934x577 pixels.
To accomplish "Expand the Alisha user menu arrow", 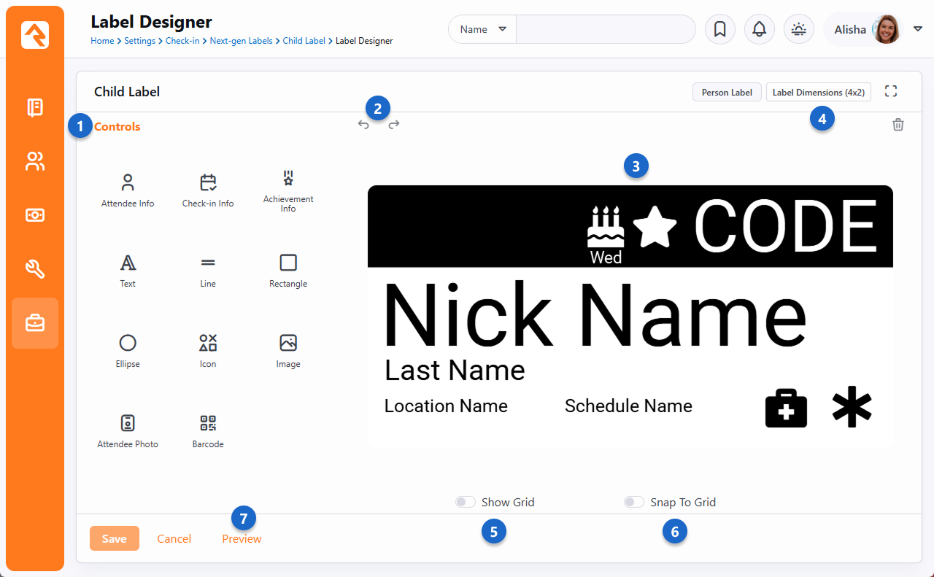I will (x=918, y=29).
